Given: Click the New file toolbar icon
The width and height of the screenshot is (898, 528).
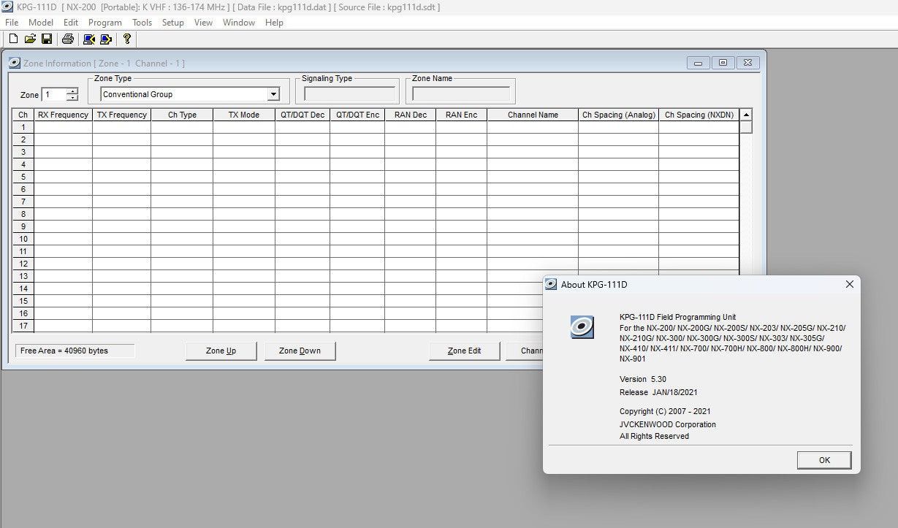Looking at the screenshot, I should click(12, 39).
